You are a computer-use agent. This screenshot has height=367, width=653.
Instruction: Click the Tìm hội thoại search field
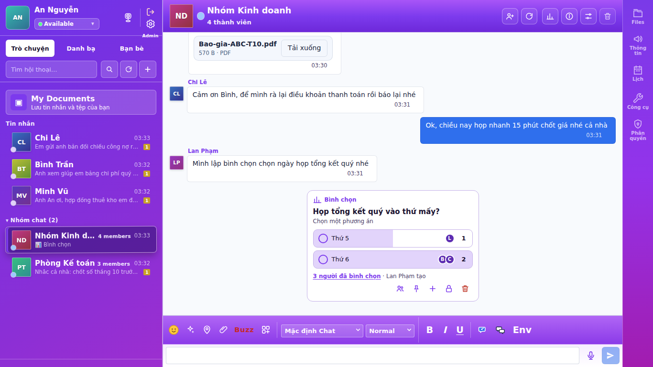tap(51, 69)
